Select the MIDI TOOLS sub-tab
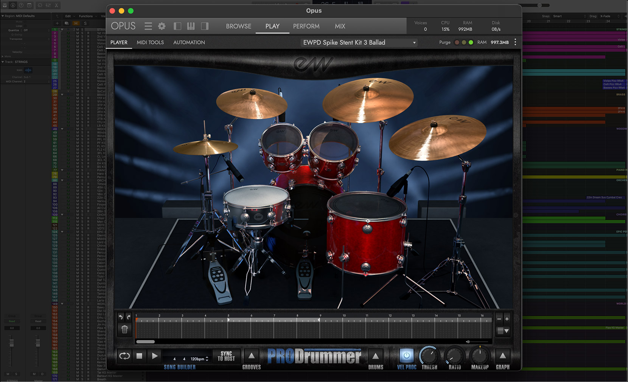The width and height of the screenshot is (628, 382). [150, 42]
